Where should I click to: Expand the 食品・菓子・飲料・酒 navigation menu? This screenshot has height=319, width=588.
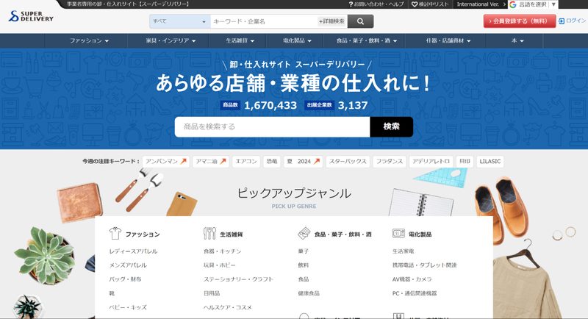367,40
